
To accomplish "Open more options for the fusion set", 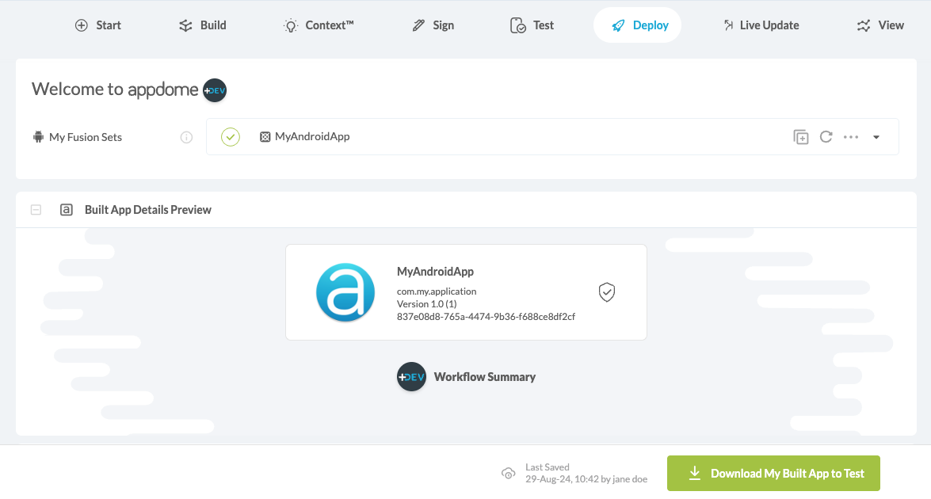I will point(851,137).
